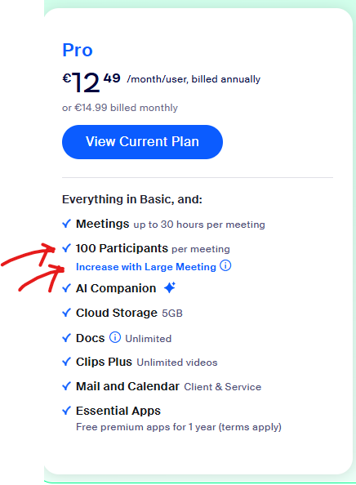Click the Cloud Storage 5GB feature text
Viewport: 356px width, 485px height.
pos(129,313)
